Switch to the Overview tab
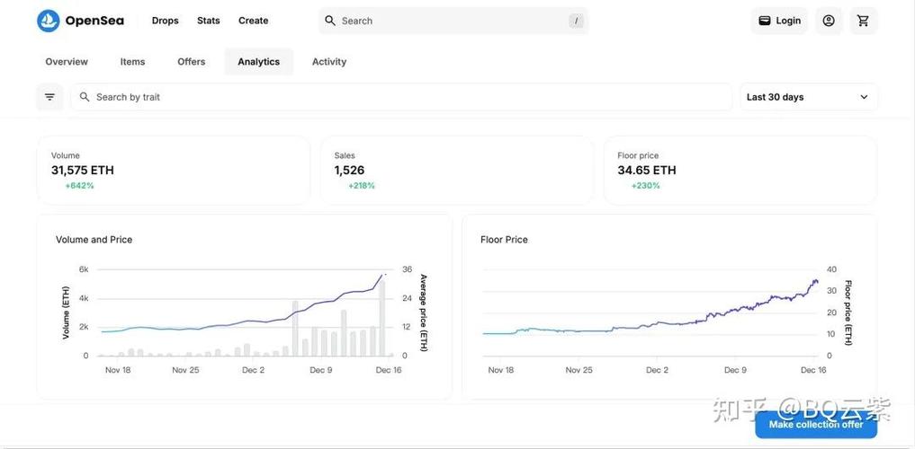Viewport: 915px width, 449px height. 67,62
